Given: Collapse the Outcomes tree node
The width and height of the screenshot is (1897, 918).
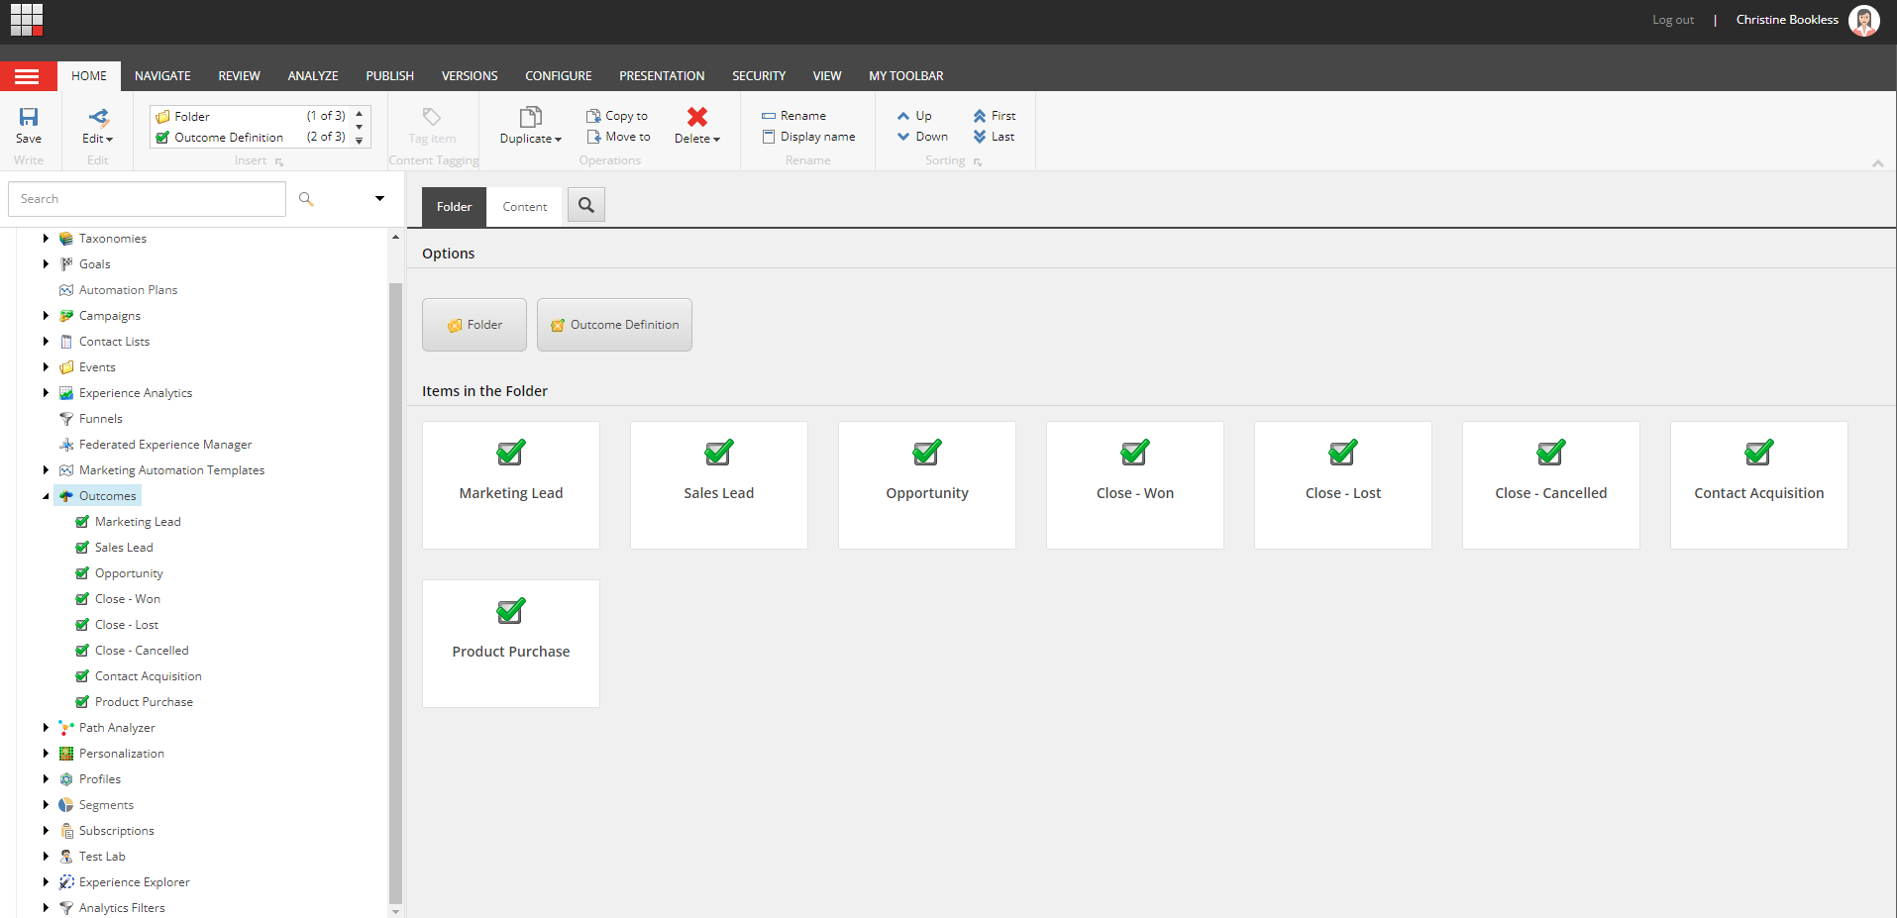Looking at the screenshot, I should tap(46, 496).
